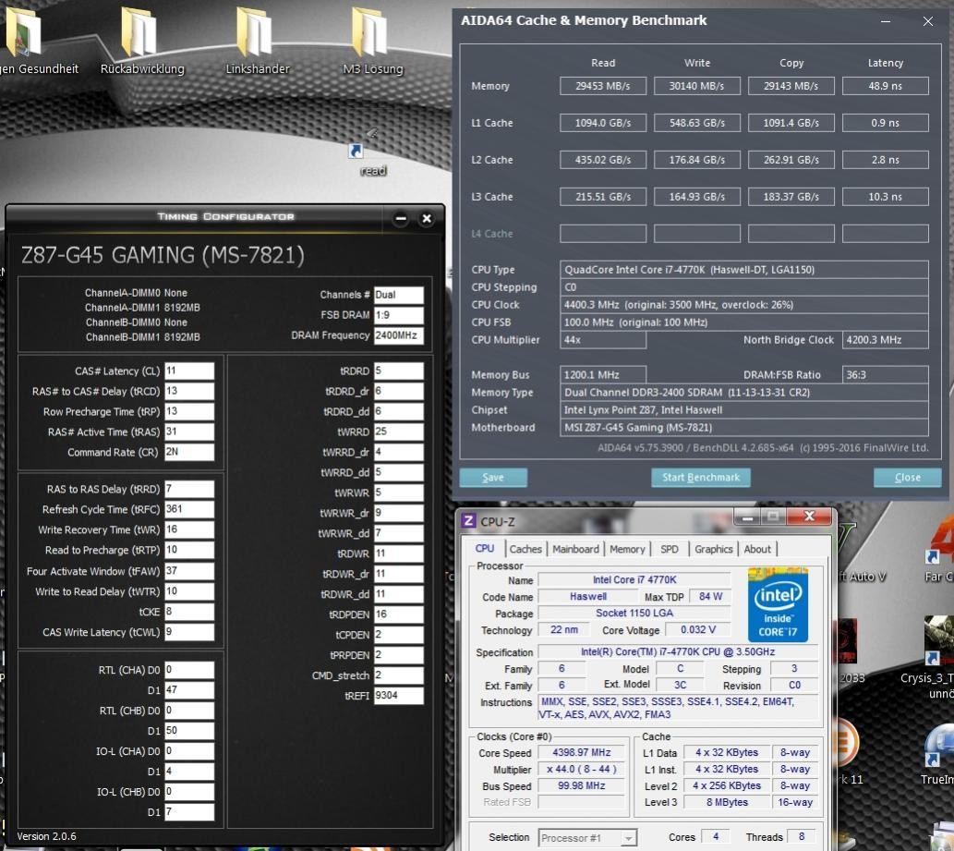Click Level 3 cache 8 MBytes value
This screenshot has width=954, height=851.
point(727,802)
